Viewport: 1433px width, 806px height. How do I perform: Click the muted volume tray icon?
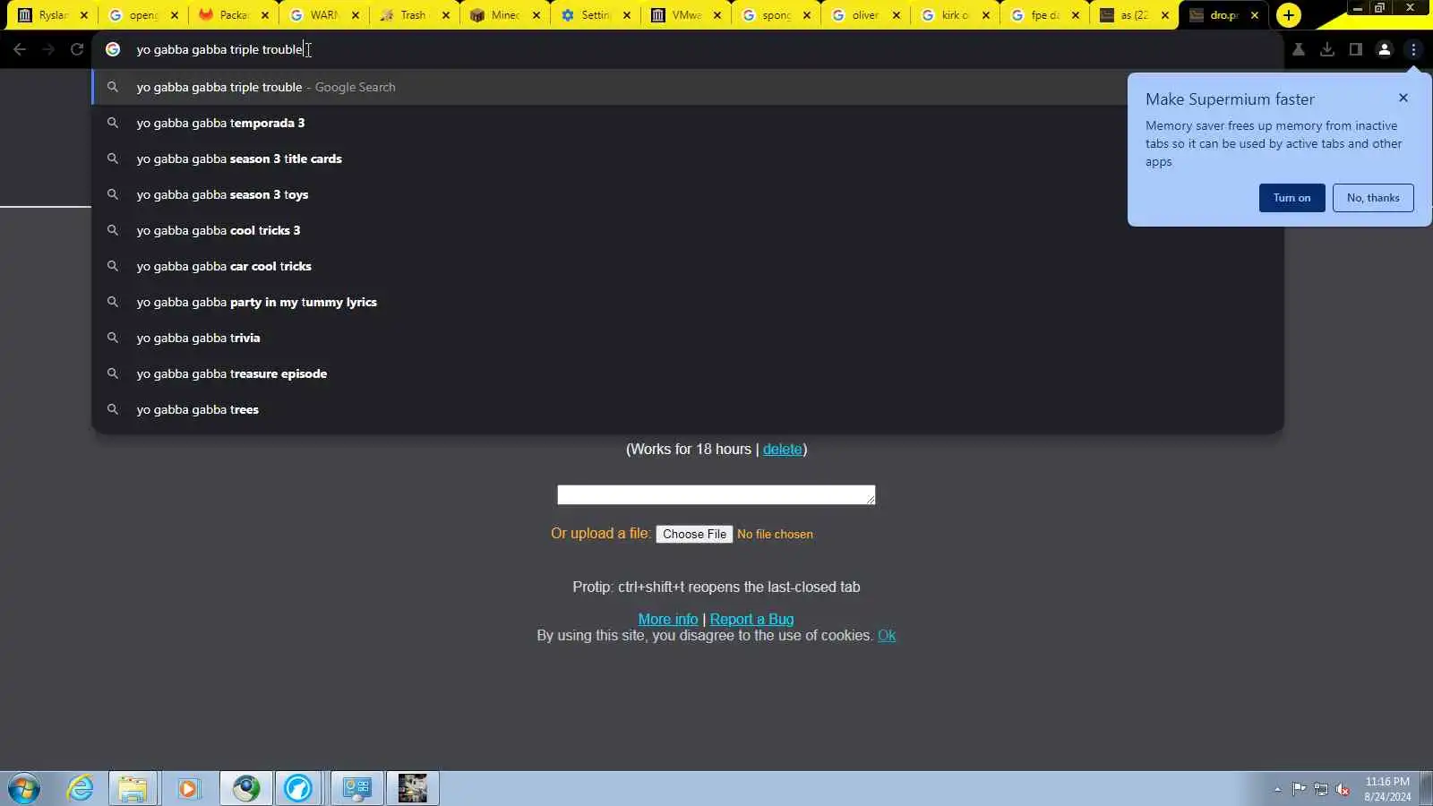(1343, 789)
